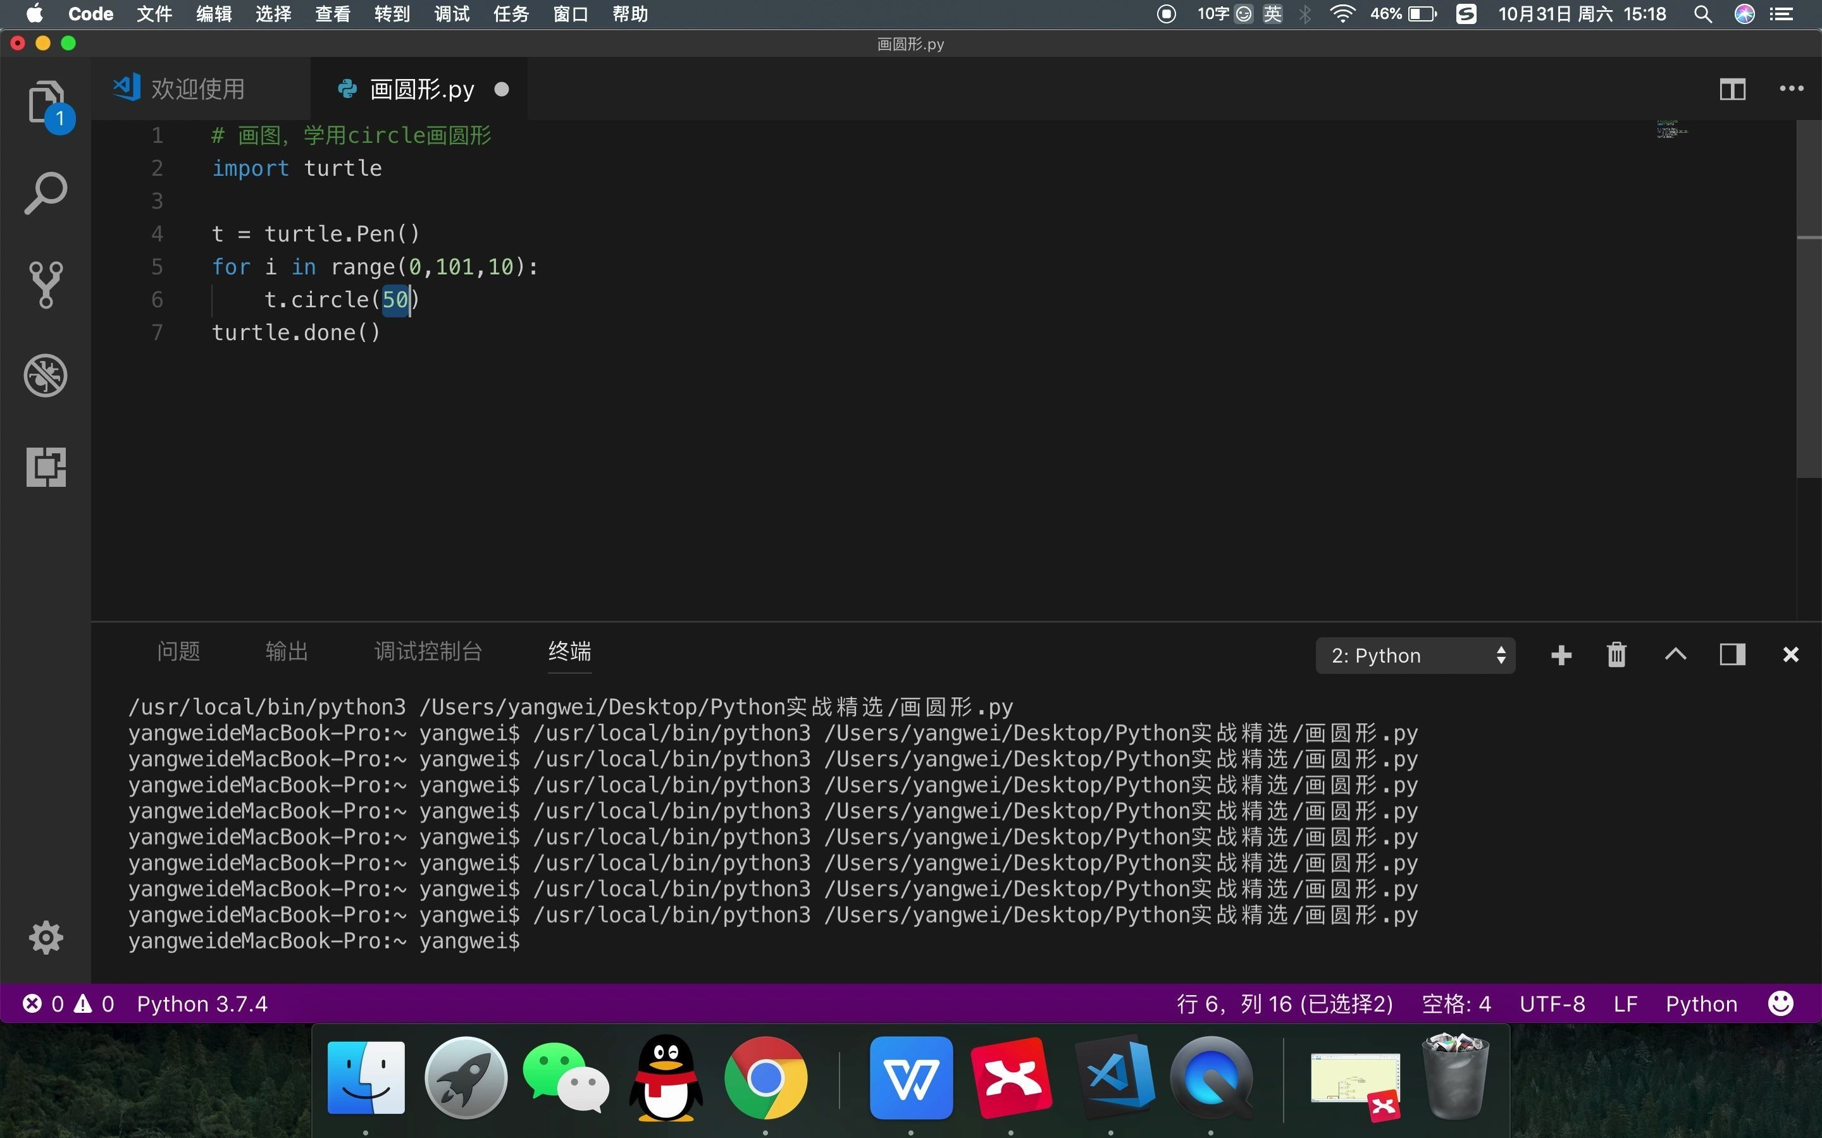Open the Source Control view
Image resolution: width=1822 pixels, height=1138 pixels.
(45, 284)
